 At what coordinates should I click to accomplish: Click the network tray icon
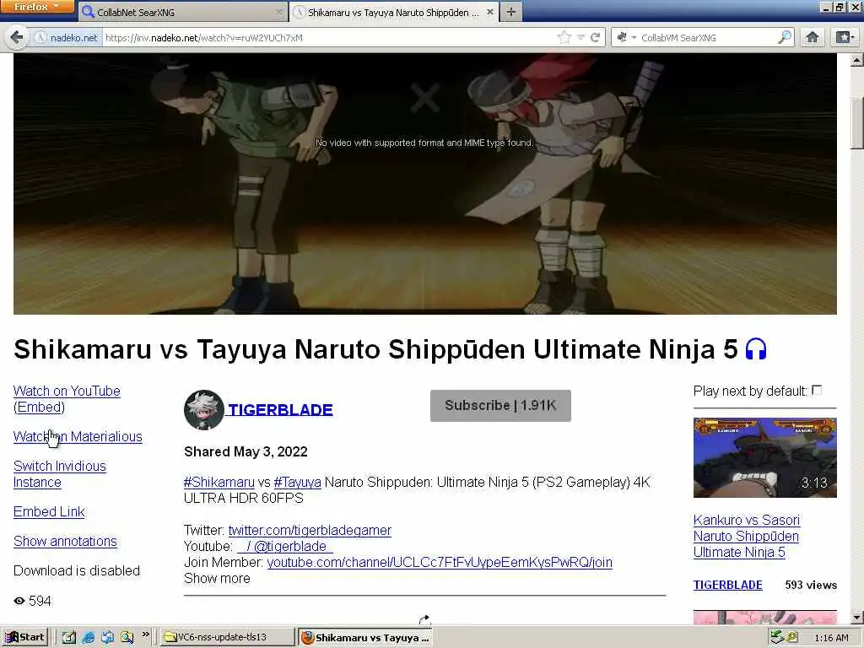[x=777, y=638]
